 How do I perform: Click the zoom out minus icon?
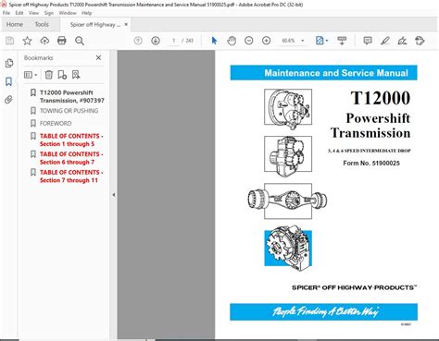(249, 41)
